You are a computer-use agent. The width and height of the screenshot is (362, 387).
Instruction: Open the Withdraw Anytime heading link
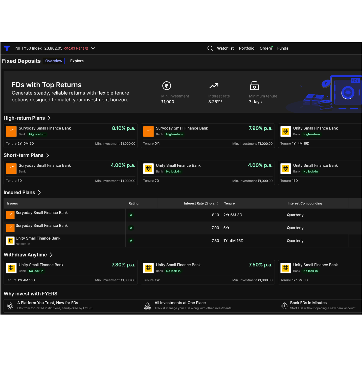pos(25,255)
